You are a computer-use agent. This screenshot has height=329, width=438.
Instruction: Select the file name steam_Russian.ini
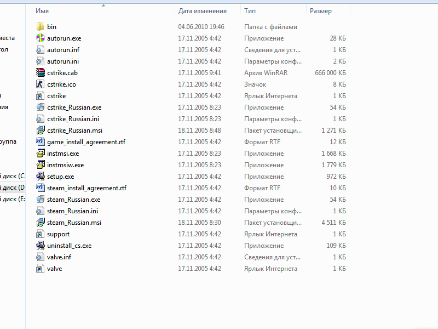click(72, 211)
